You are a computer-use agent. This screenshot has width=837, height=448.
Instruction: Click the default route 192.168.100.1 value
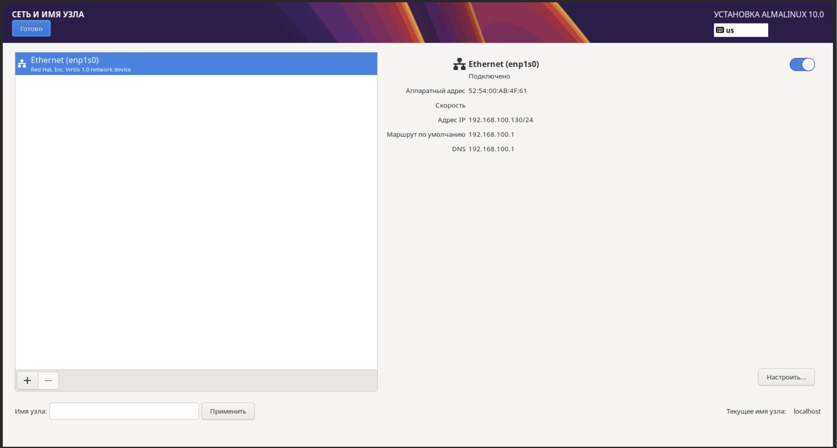pyautogui.click(x=491, y=134)
